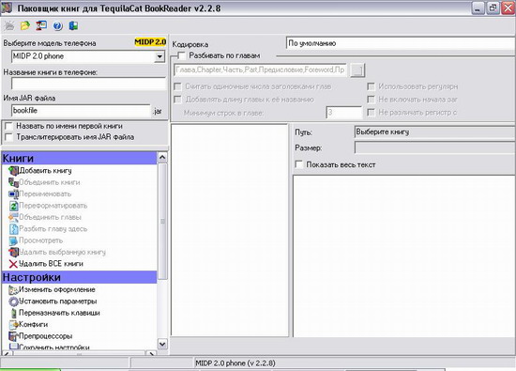Click the .jar extension label
This screenshot has width=516, height=371.
click(x=158, y=112)
